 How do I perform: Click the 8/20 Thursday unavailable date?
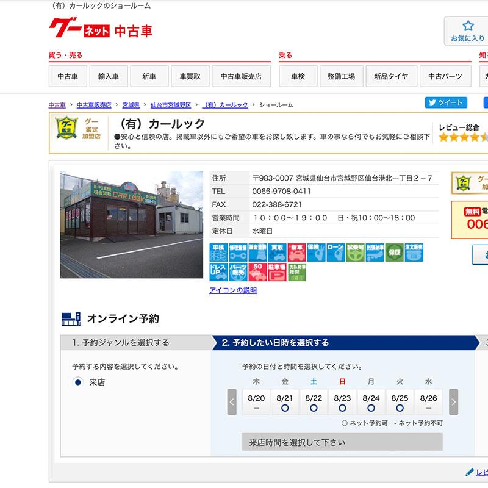point(256,402)
